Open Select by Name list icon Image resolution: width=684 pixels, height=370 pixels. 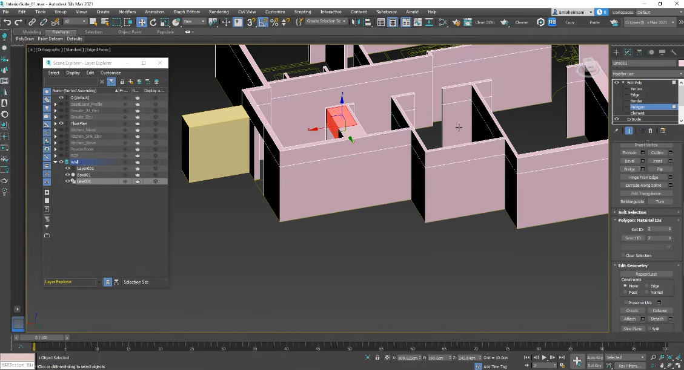tap(105, 22)
